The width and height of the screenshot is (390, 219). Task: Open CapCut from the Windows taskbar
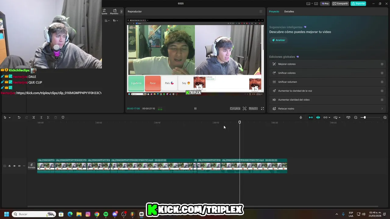[x=141, y=214]
